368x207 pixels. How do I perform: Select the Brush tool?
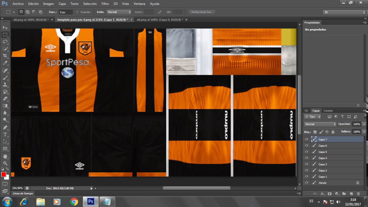tap(5, 78)
